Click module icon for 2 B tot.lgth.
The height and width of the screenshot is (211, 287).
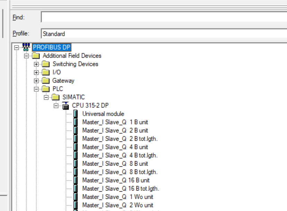coord(76,139)
